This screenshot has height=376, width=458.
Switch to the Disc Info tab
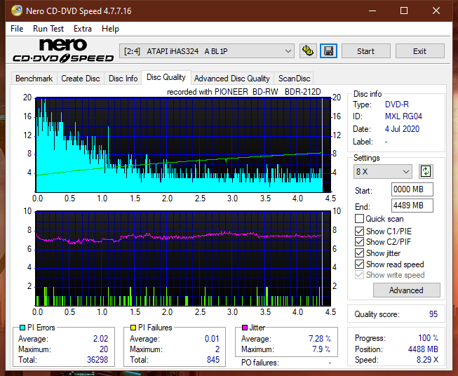[x=123, y=79]
